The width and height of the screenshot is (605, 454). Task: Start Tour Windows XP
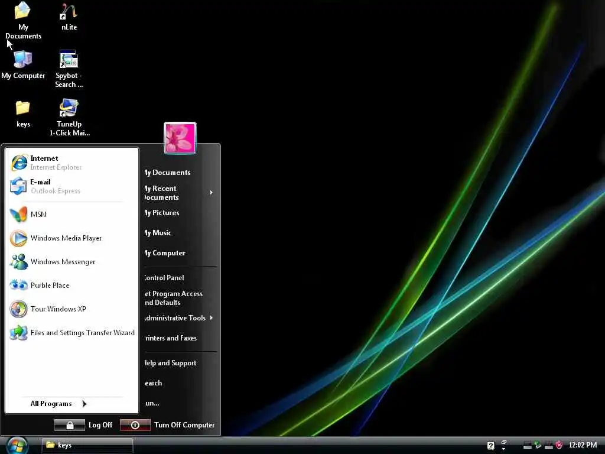click(73, 309)
